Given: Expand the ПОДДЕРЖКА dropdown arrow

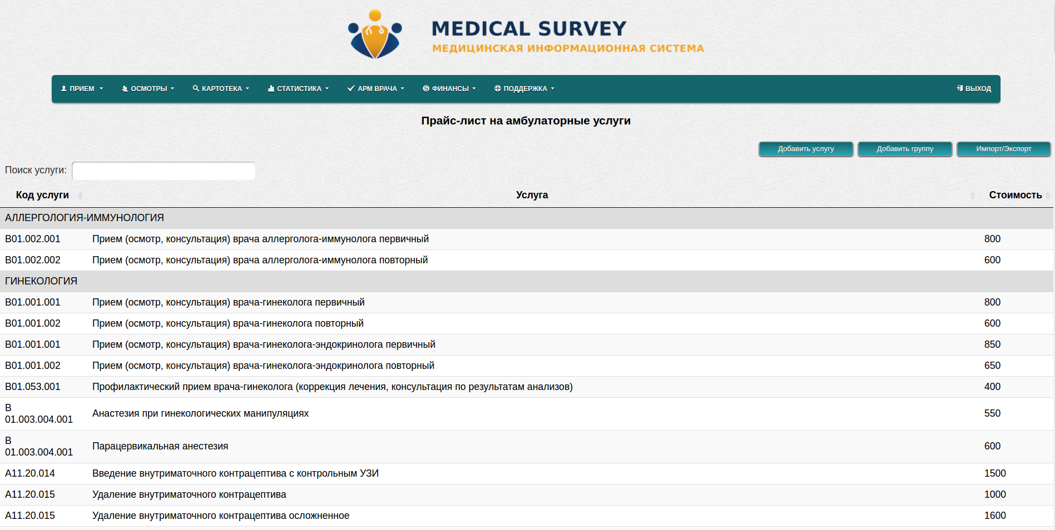Looking at the screenshot, I should coord(553,89).
